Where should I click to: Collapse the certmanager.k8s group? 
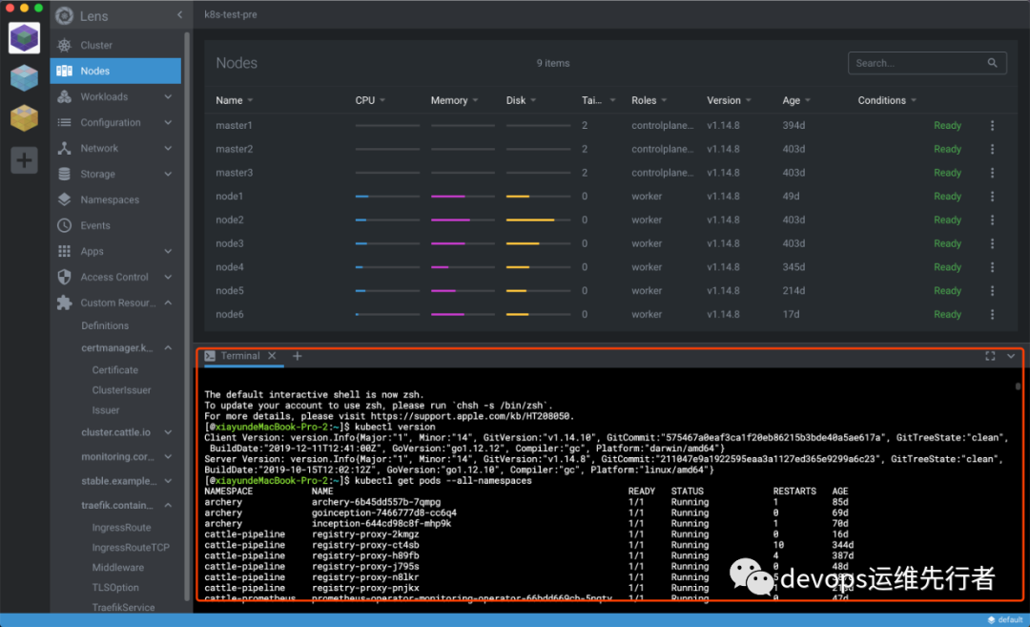168,347
